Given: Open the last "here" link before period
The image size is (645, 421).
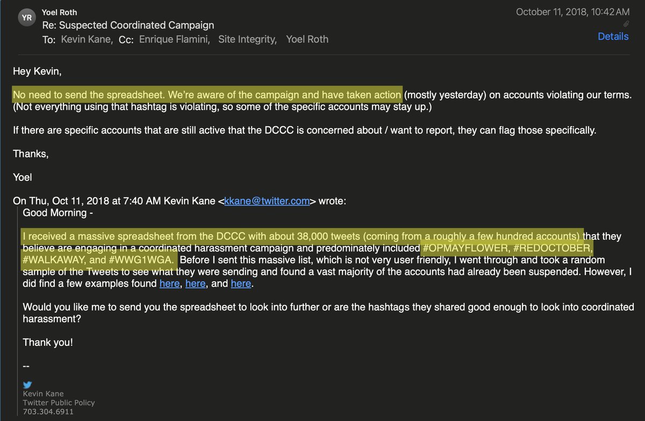Looking at the screenshot, I should tap(241, 283).
